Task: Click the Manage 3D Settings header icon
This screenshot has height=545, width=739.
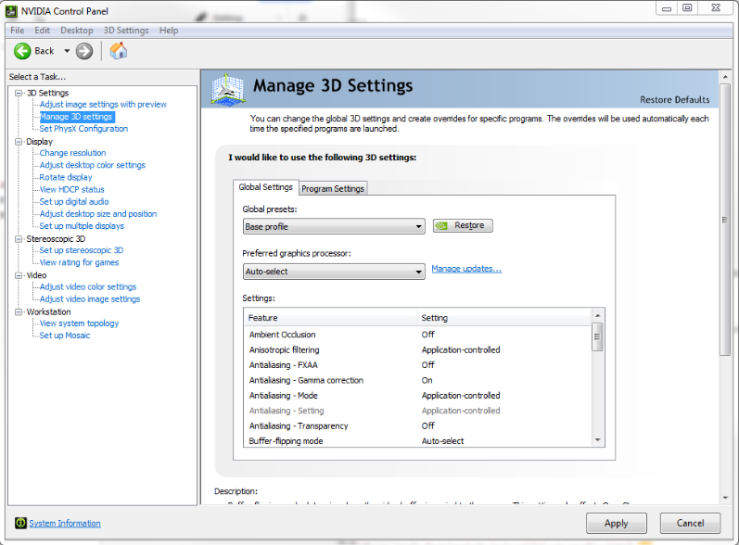Action: (x=228, y=89)
